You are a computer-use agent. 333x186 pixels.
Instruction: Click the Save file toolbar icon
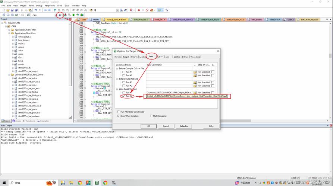pyautogui.click(x=12, y=10)
